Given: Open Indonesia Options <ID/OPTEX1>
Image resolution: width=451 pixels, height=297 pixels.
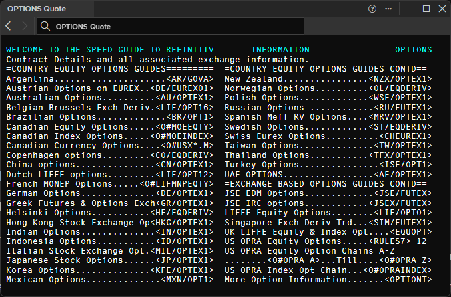Looking at the screenshot, I should pos(185,242).
